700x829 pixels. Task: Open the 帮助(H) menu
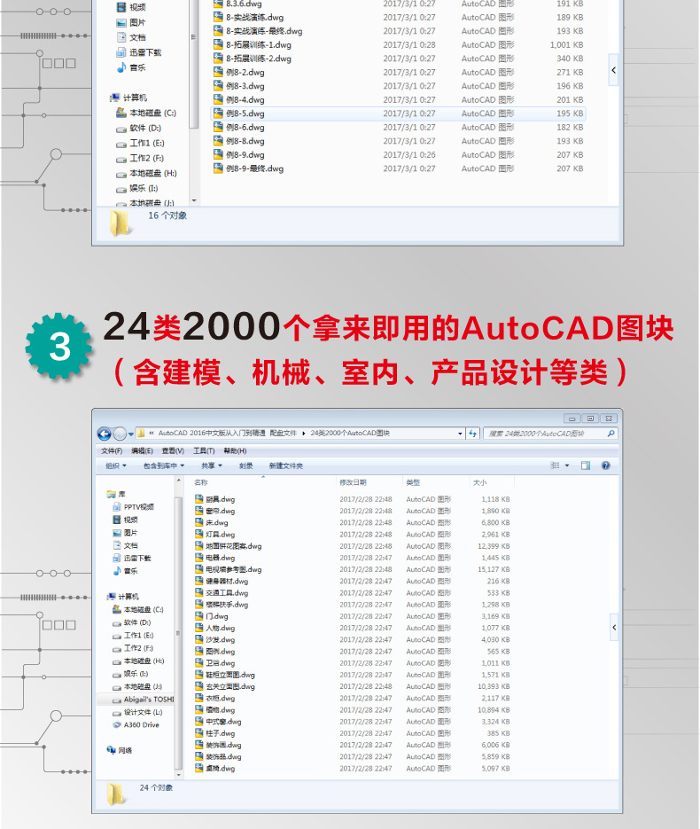click(x=235, y=451)
